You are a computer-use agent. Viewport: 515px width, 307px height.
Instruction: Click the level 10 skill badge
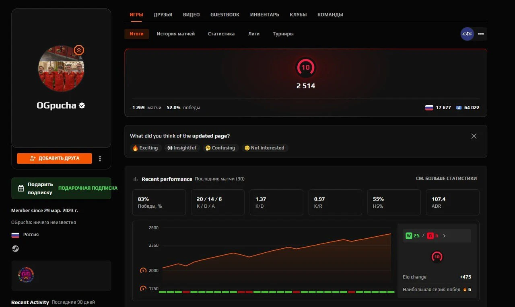[306, 68]
